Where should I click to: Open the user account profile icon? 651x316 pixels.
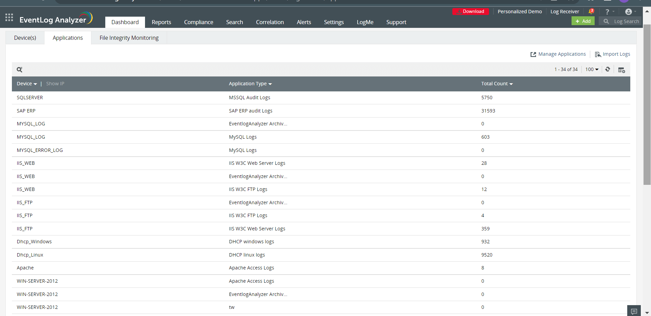pyautogui.click(x=629, y=12)
